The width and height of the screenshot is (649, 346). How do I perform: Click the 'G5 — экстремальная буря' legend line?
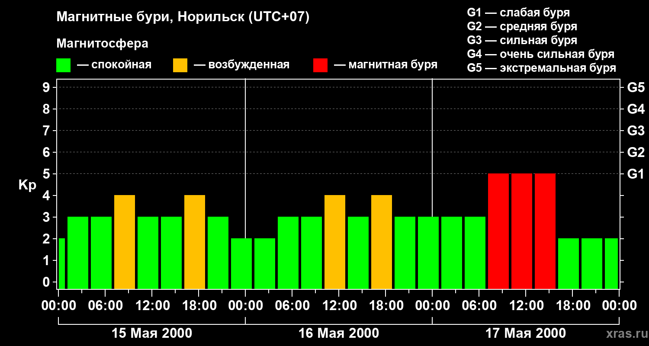[541, 68]
